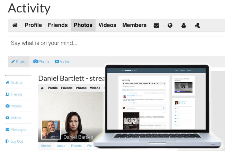Click the 'Say what is on your mind' field

(117, 46)
